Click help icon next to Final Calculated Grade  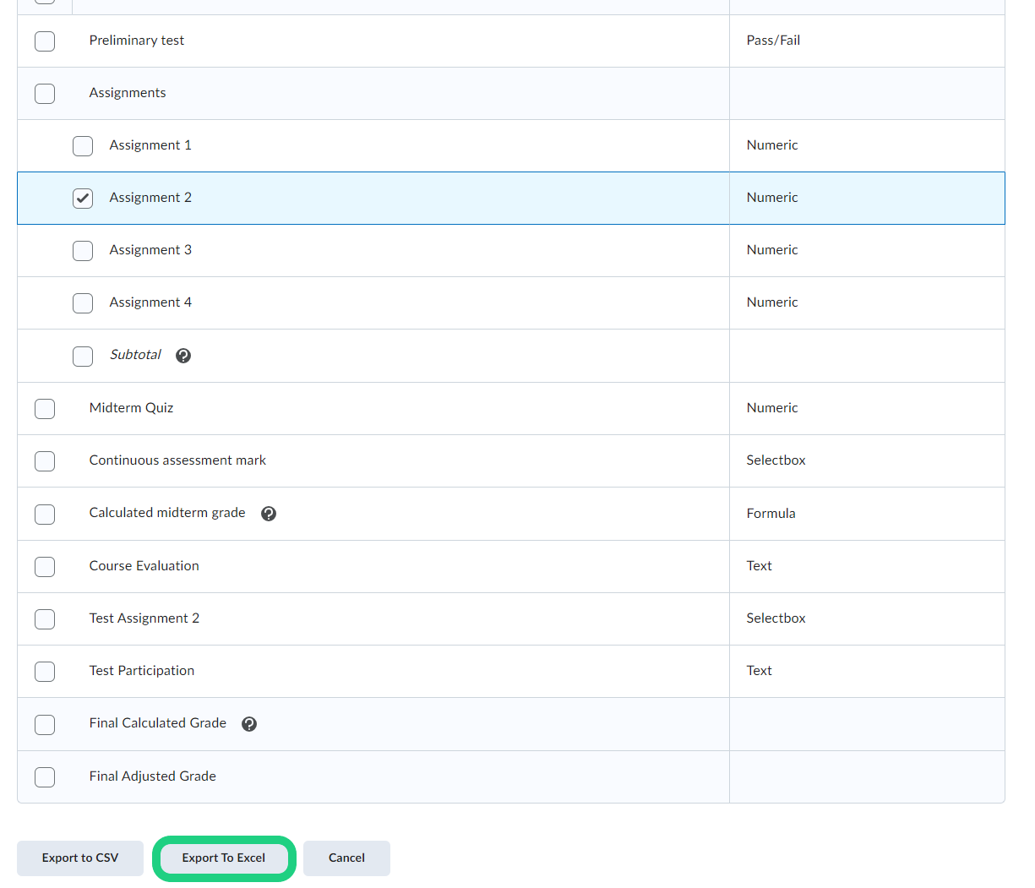click(249, 724)
